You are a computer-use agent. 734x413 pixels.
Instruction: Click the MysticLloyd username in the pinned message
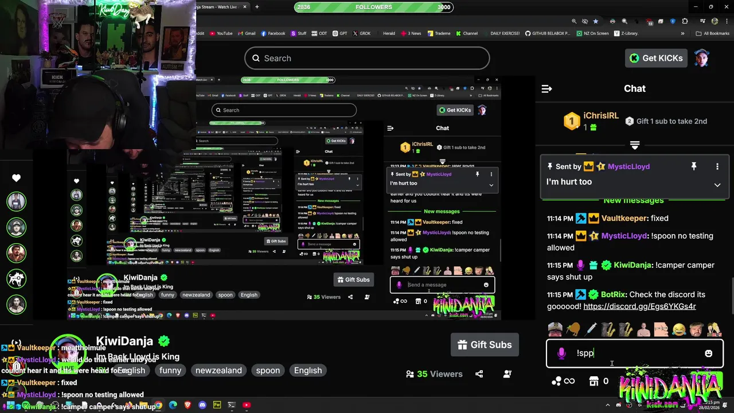click(628, 166)
